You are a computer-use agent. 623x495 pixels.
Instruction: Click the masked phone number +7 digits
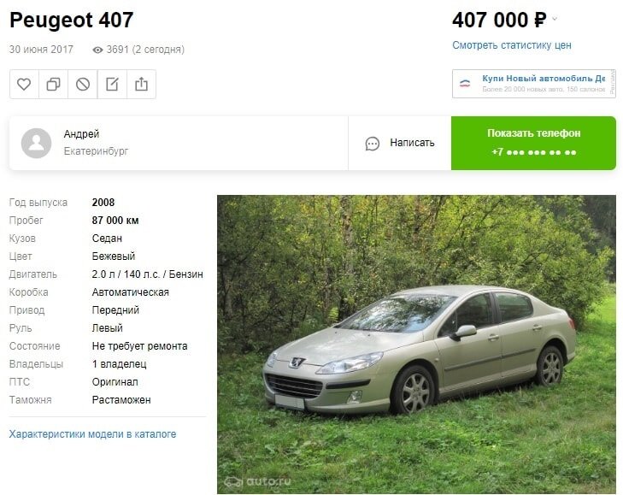(x=533, y=152)
